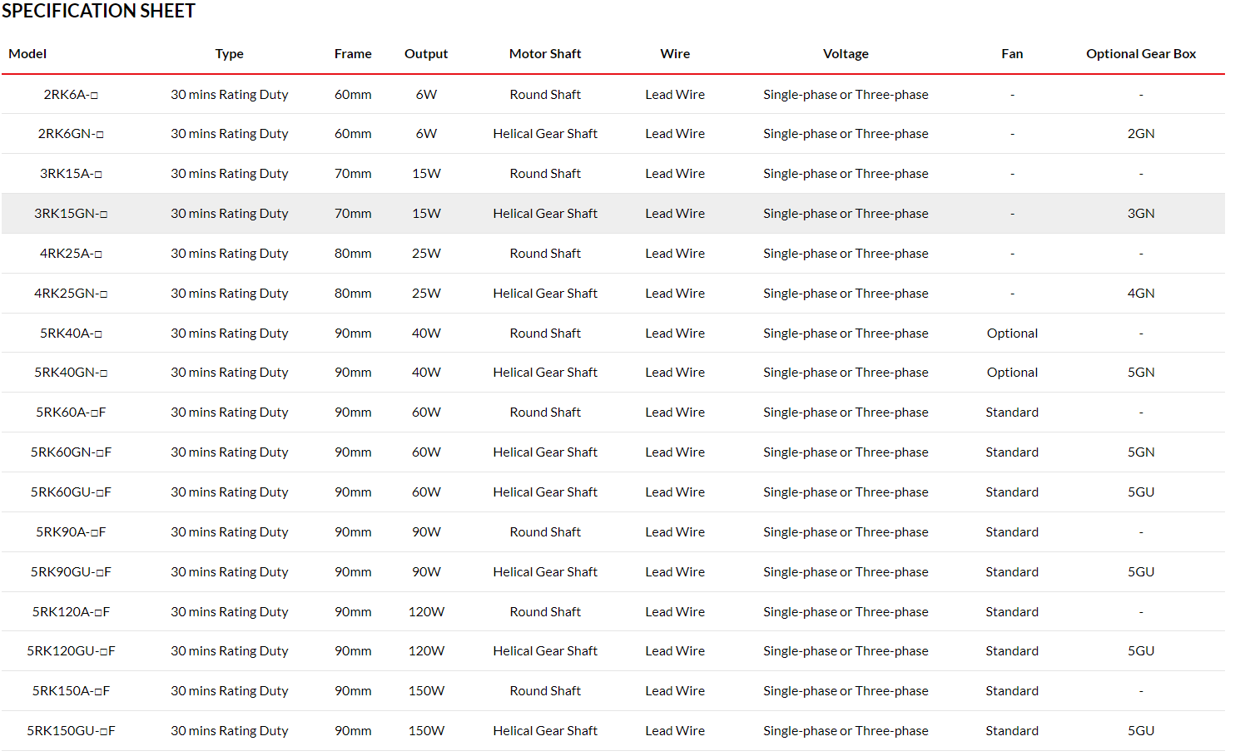1235x756 pixels.
Task: Click 5GU gear box in 5RK90GU row
Action: [x=1141, y=572]
